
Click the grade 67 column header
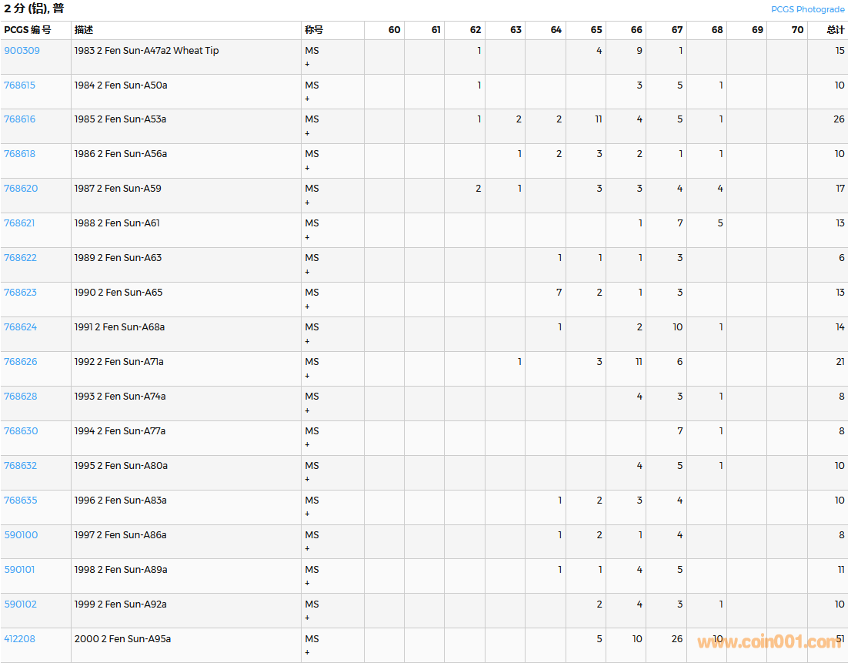[676, 30]
